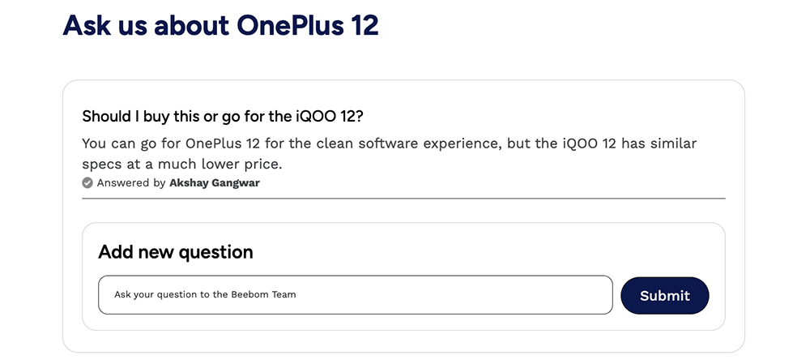The width and height of the screenshot is (810, 364).
Task: Open author Akshay Gangwar's name
Action: tap(215, 183)
